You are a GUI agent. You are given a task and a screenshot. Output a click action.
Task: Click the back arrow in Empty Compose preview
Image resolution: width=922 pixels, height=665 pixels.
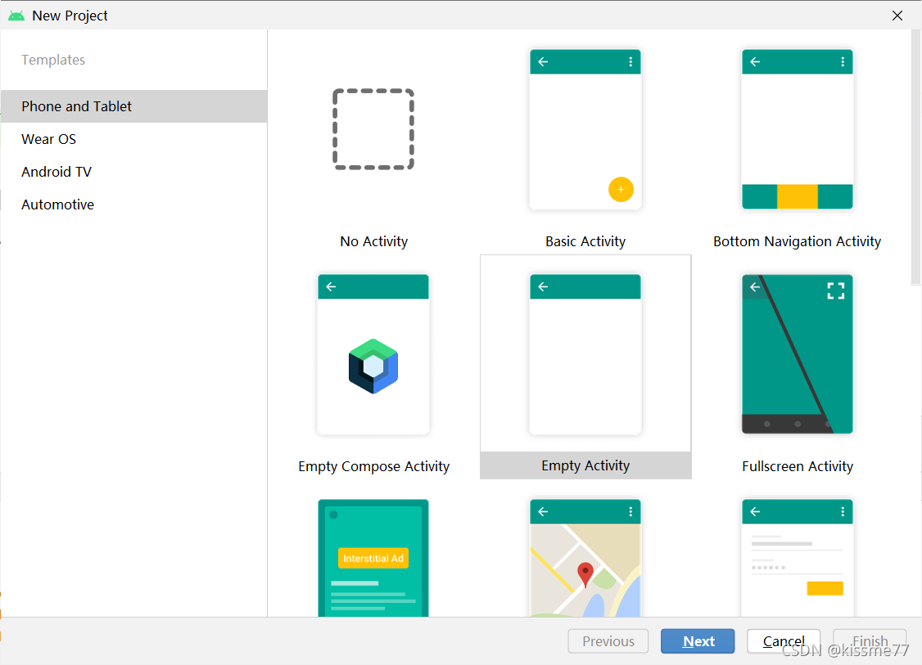click(x=331, y=286)
